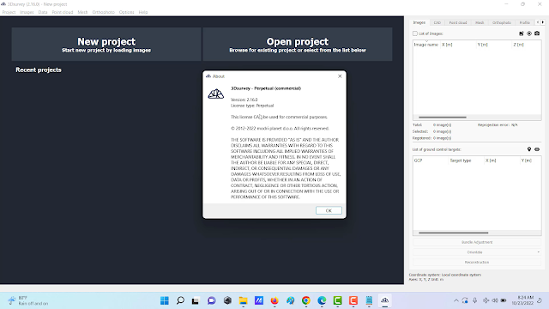Click the add images icon

522,33
